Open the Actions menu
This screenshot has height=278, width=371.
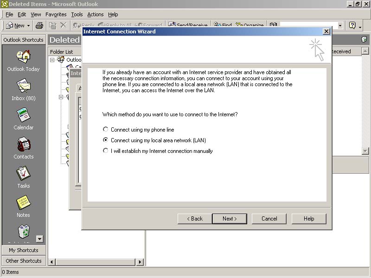point(96,14)
